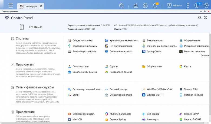Search within the Control Panel

point(200,18)
